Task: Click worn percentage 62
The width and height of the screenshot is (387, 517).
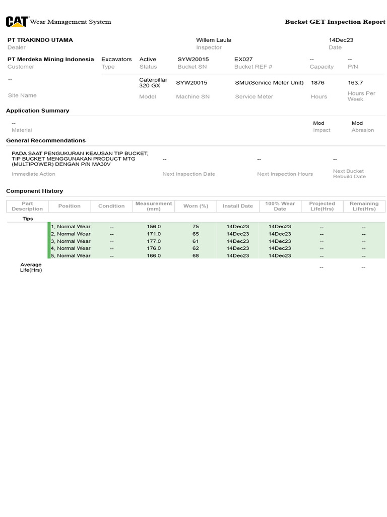Action: 196,248
